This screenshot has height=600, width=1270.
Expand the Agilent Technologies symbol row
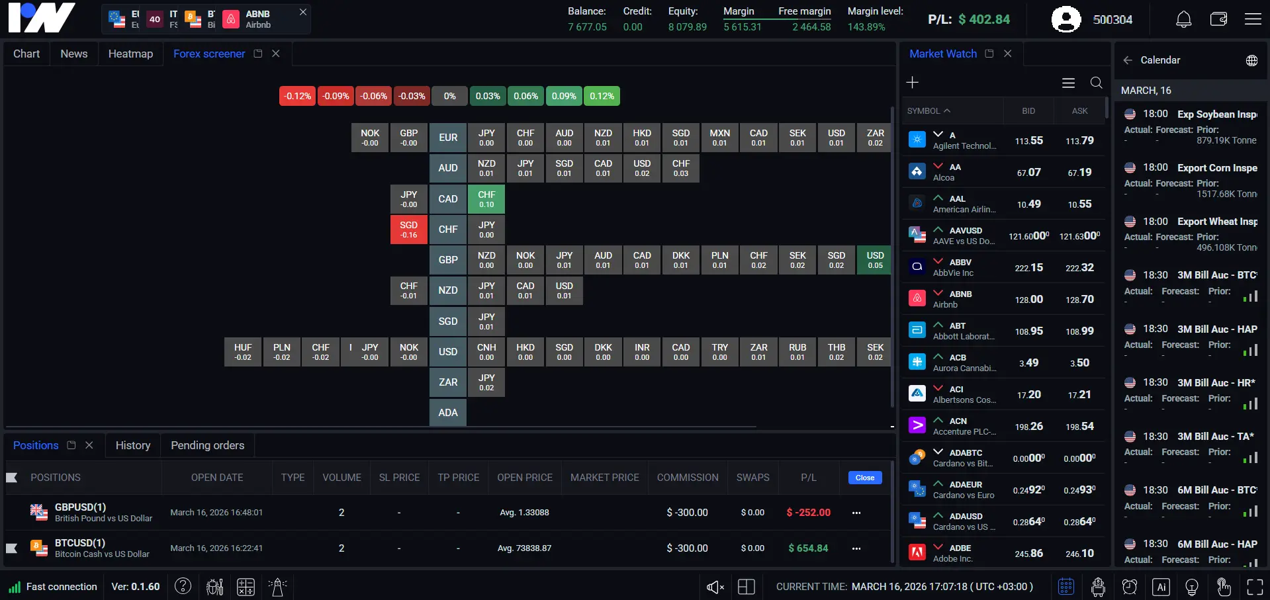click(938, 136)
